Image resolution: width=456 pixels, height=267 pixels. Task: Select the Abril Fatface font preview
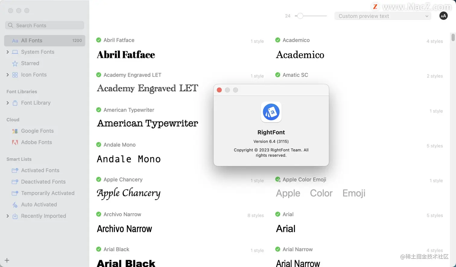126,55
